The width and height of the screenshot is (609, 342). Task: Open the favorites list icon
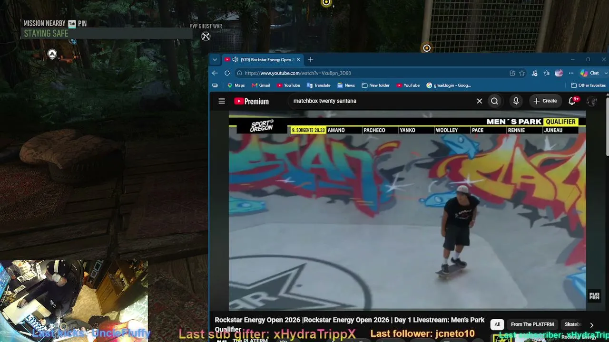point(546,73)
